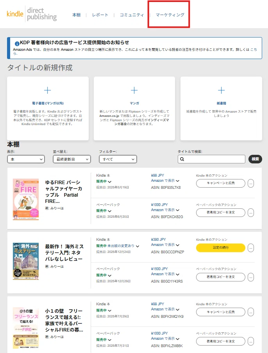Expand Amazon で表示 for ASIN B0FDXCK62G

point(165,210)
